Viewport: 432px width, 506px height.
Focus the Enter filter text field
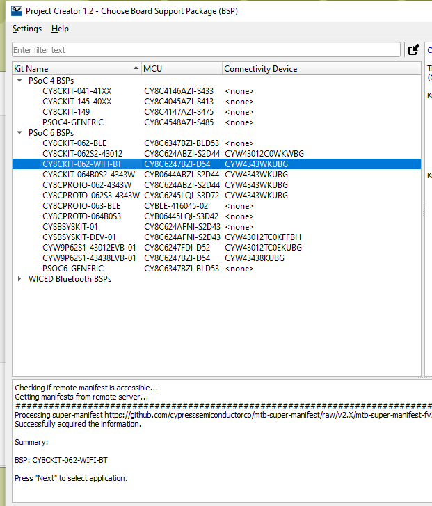[x=206, y=49]
